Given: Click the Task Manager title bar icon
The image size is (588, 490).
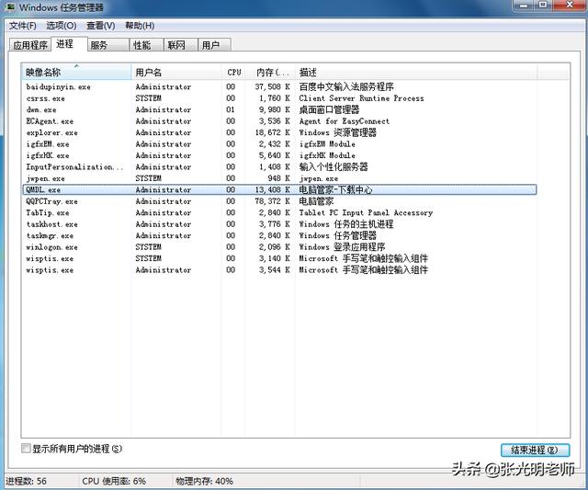Looking at the screenshot, I should [10, 6].
